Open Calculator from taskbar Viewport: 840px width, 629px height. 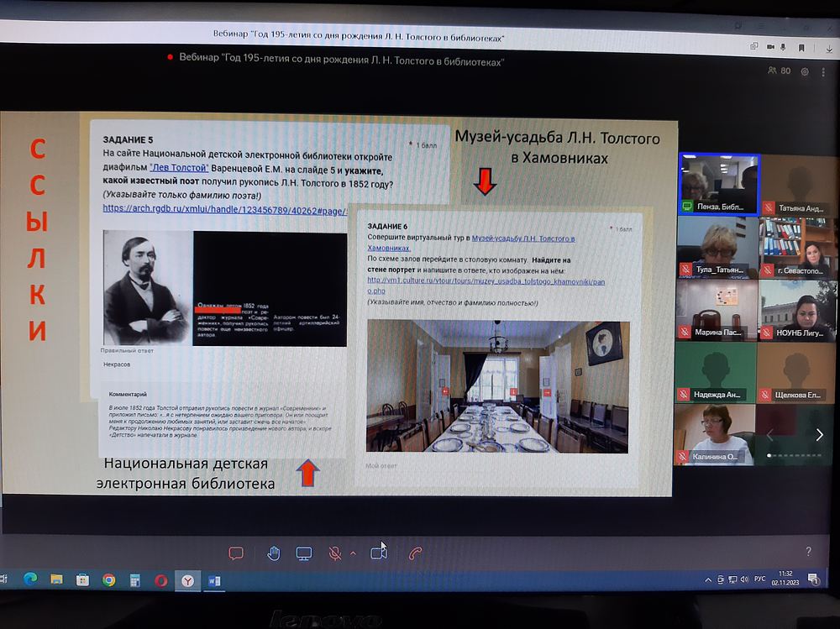[x=135, y=580]
